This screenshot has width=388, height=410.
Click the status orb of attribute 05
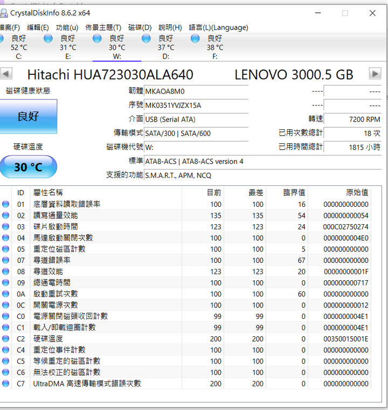[x=5, y=249]
